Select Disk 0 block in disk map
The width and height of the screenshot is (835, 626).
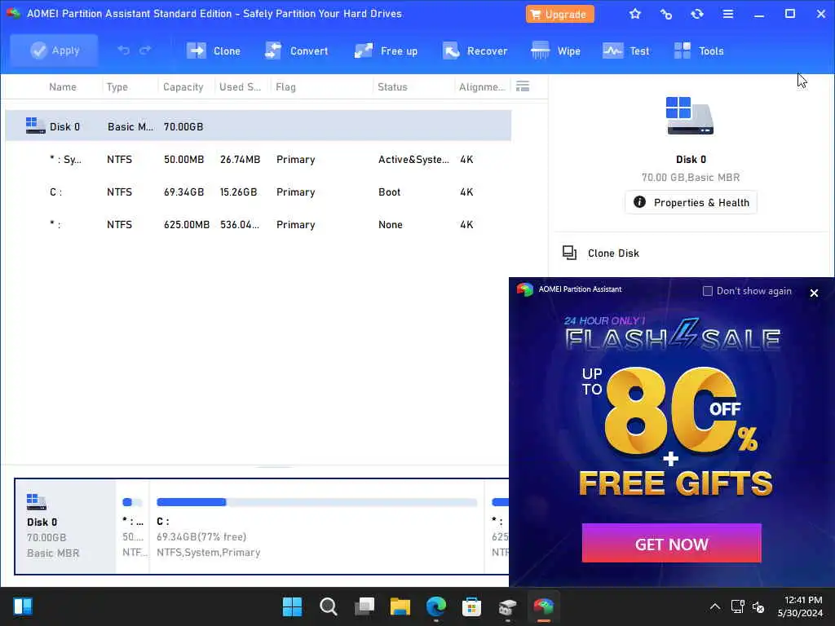[x=65, y=526]
